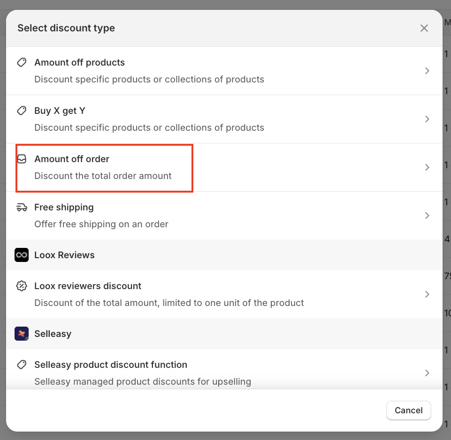Select the Loox reviewers discount option

click(88, 286)
